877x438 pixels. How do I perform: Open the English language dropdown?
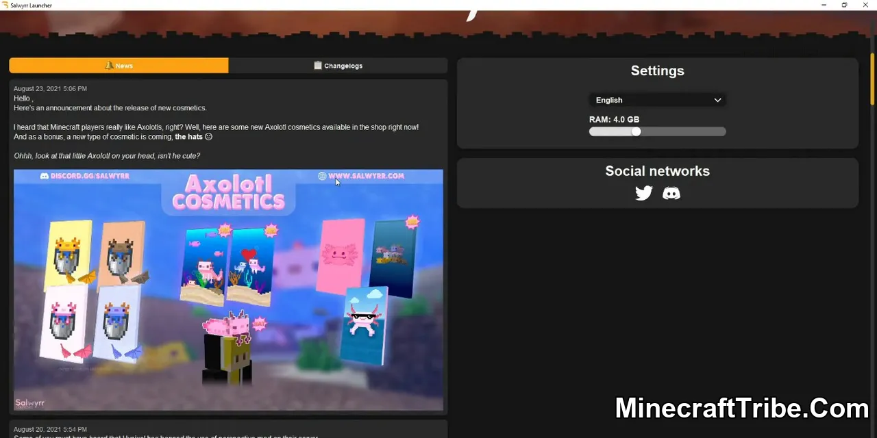[x=657, y=100]
